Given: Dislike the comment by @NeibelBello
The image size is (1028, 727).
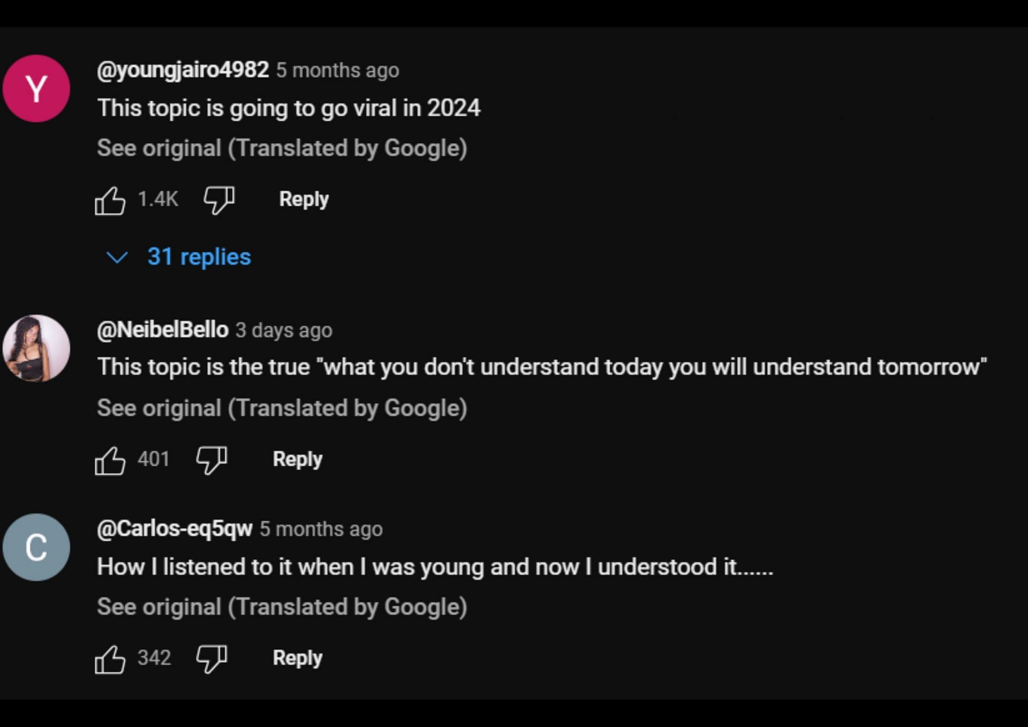Looking at the screenshot, I should tap(211, 460).
